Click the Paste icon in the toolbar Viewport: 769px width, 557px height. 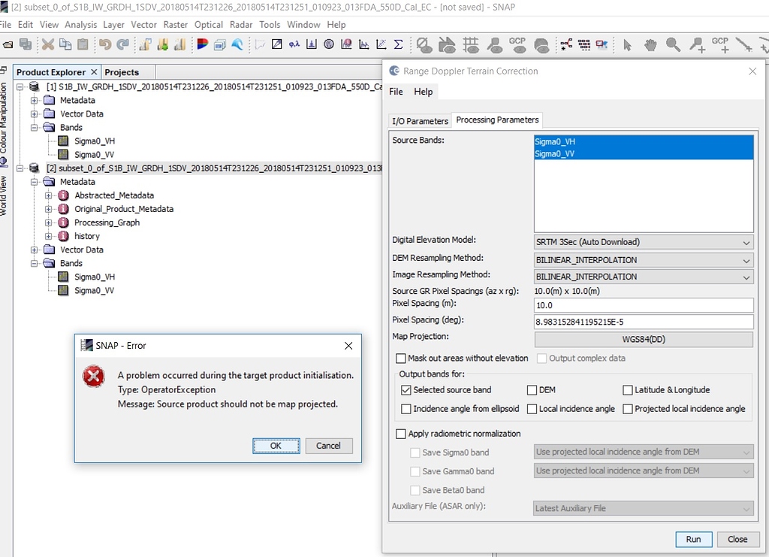coord(83,44)
